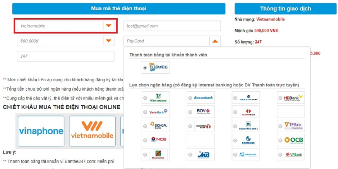Click the OceanBank logo

tap(249, 98)
